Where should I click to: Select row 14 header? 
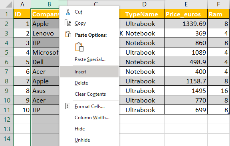(7, 138)
